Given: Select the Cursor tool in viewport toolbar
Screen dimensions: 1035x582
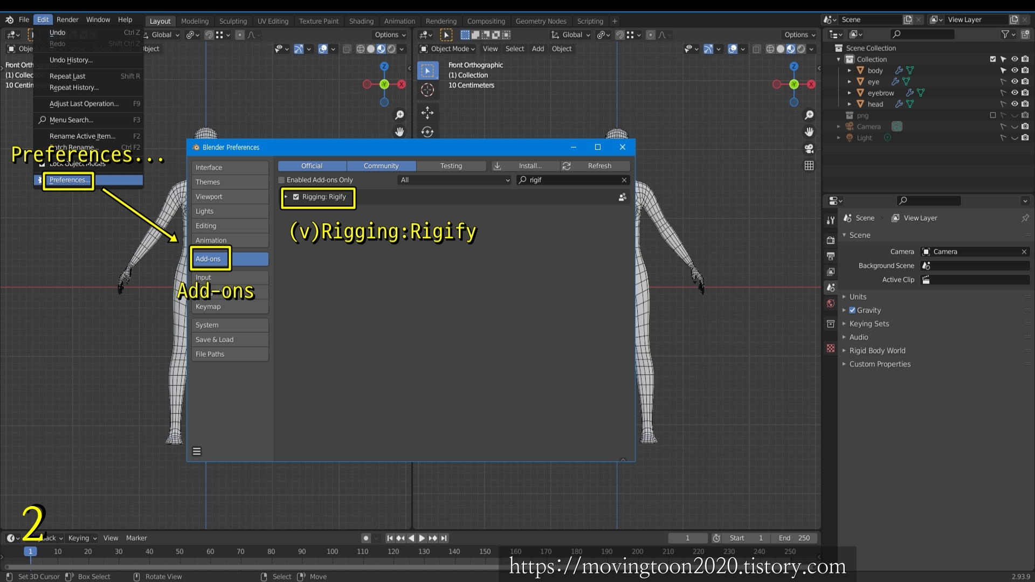Looking at the screenshot, I should coord(427,90).
